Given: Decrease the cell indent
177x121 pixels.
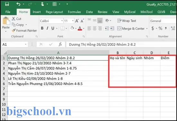Looking at the screenshot, I should click(107, 28).
